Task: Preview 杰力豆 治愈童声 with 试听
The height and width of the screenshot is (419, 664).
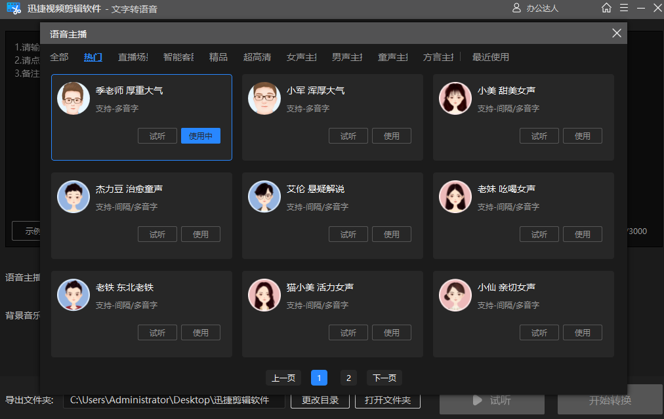Action: pyautogui.click(x=157, y=234)
